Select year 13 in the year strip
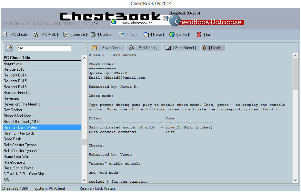Image resolution: width=301 pixels, height=192 pixels. (91, 24)
